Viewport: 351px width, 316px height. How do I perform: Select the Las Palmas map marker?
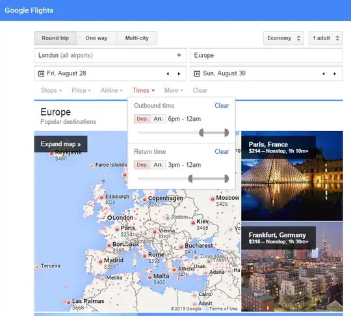(x=68, y=302)
